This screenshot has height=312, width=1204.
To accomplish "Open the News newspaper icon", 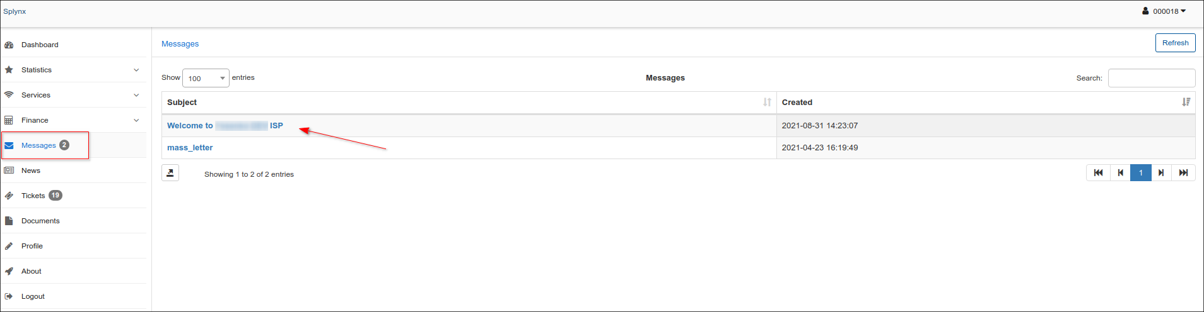I will tap(9, 170).
